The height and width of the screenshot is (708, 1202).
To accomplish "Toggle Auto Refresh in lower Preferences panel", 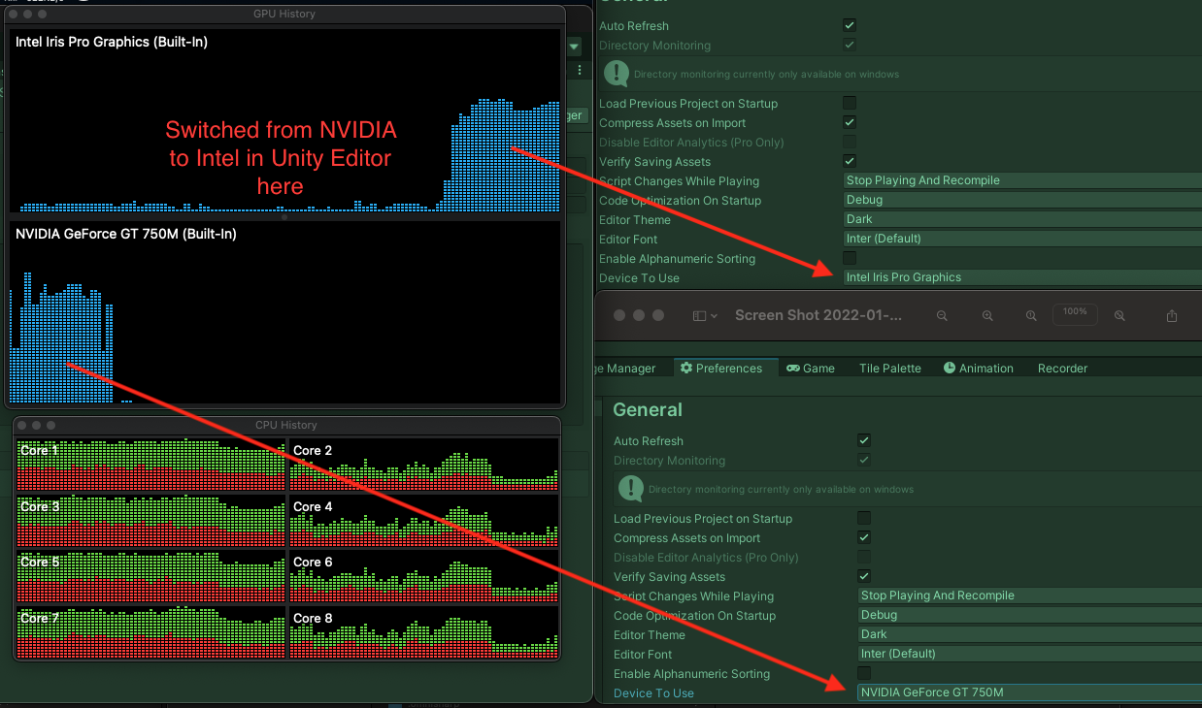I will tap(864, 440).
